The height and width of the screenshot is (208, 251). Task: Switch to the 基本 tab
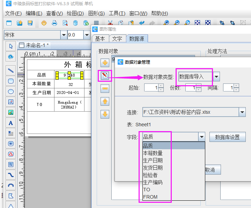click(x=100, y=39)
